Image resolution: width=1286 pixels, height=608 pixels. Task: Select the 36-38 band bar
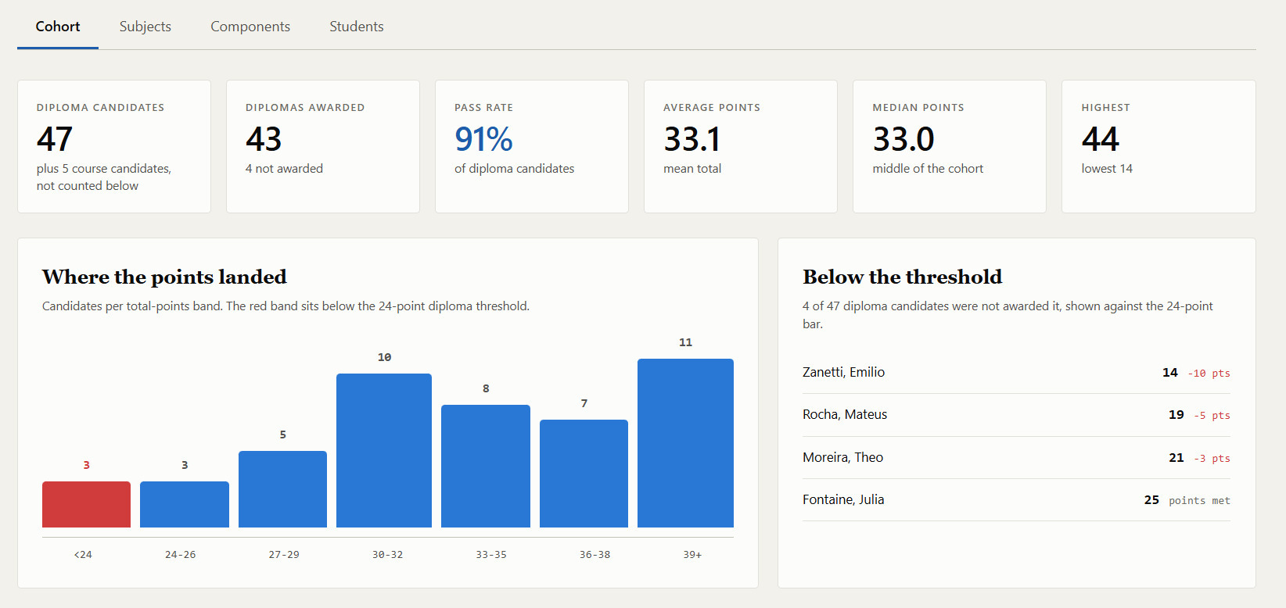[584, 474]
